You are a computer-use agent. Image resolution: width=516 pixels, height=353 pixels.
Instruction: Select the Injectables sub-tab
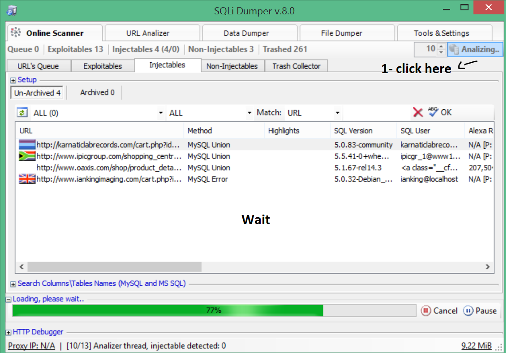point(168,65)
